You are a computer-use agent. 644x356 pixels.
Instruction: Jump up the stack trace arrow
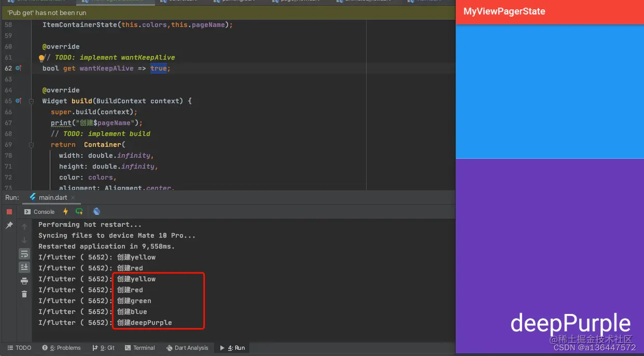[24, 227]
